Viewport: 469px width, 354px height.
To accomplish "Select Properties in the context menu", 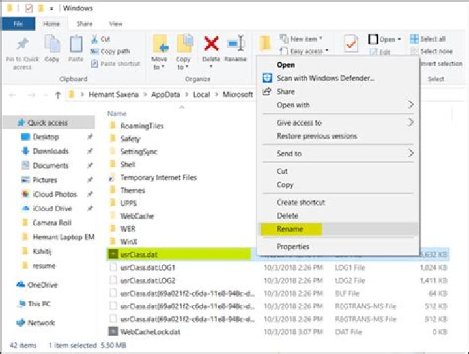I will tap(292, 247).
